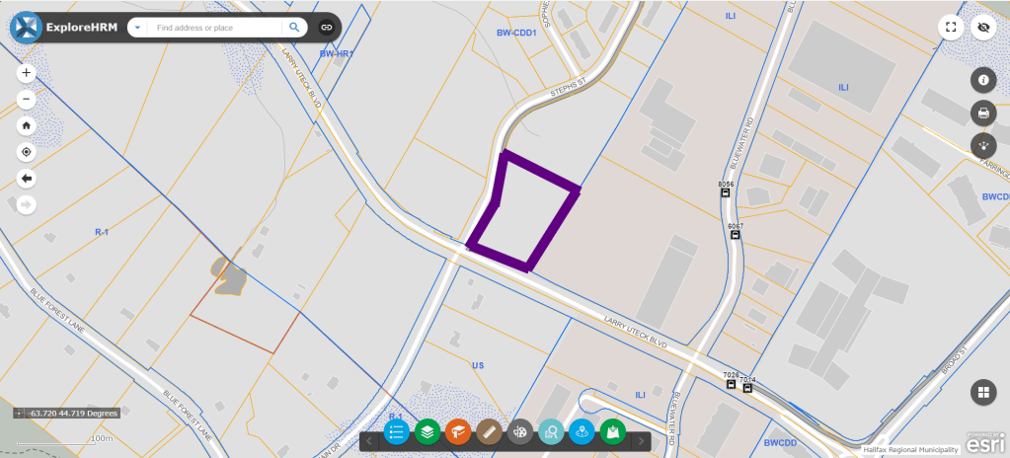Expand widget bar with right chevron
The height and width of the screenshot is (458, 1010).
641,441
